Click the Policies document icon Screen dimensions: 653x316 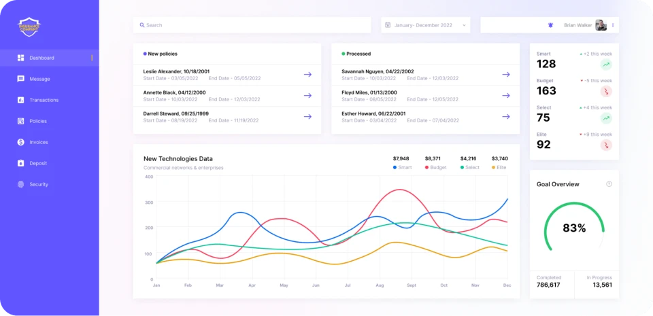click(21, 121)
